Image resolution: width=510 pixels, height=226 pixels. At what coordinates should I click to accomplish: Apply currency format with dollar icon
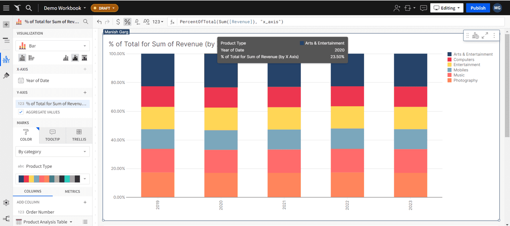pos(118,22)
